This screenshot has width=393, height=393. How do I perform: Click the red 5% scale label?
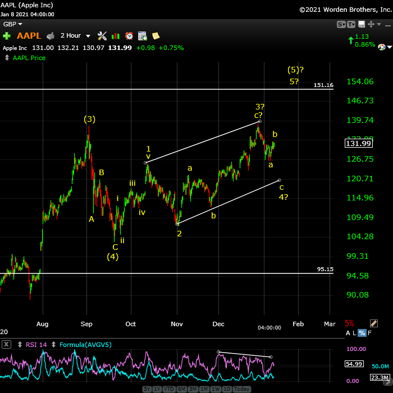click(349, 323)
